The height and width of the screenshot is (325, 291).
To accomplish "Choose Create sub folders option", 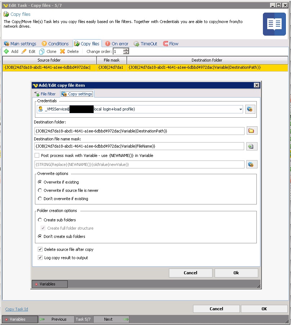I will pyautogui.click(x=40, y=220).
